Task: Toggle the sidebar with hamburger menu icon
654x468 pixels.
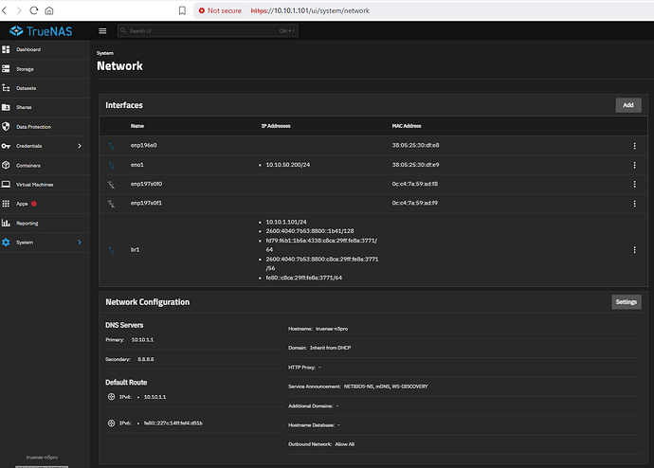Action: [x=102, y=31]
